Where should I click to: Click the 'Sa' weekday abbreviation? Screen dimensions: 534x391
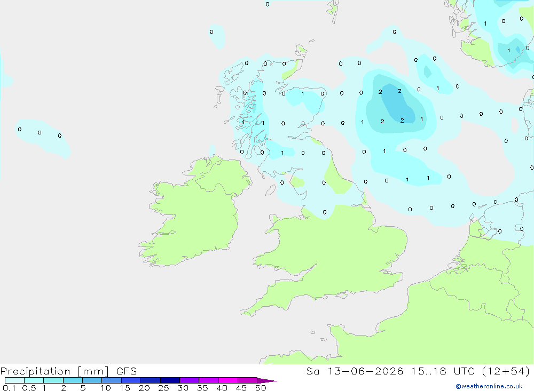pos(313,371)
